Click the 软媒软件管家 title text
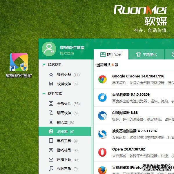The height and width of the screenshot is (174, 174). 72,48
